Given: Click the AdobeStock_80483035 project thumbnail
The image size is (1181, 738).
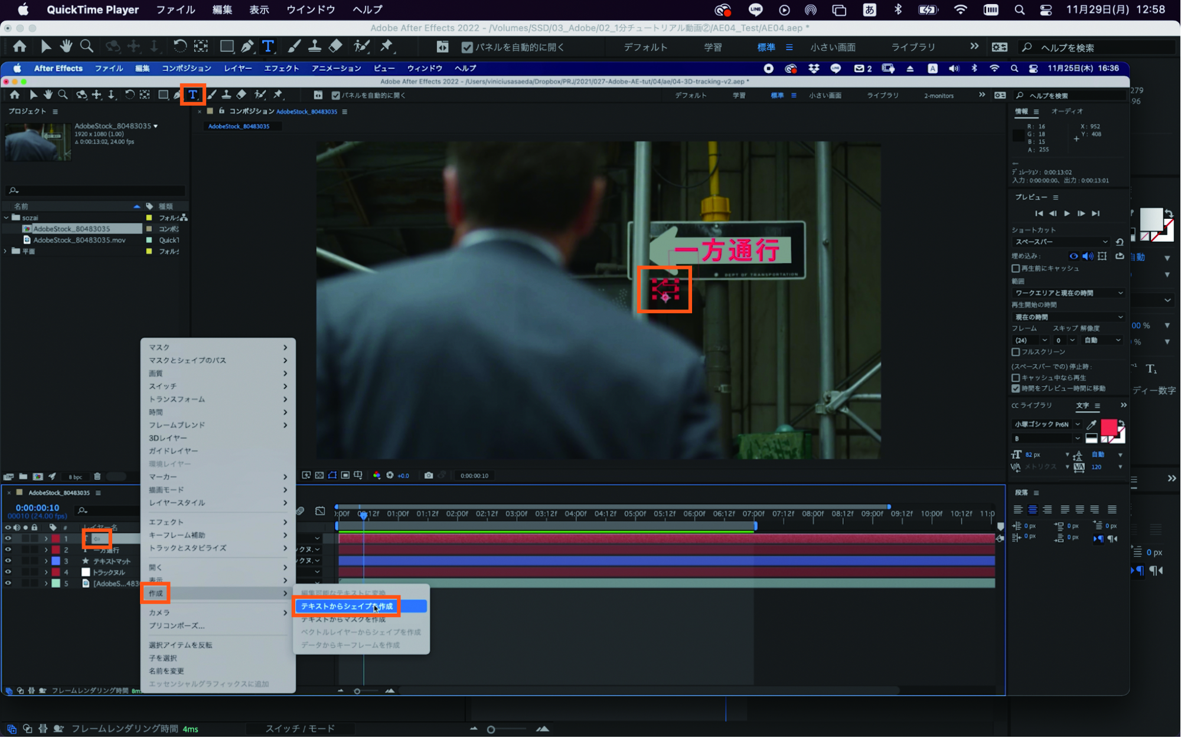Looking at the screenshot, I should click(x=38, y=141).
